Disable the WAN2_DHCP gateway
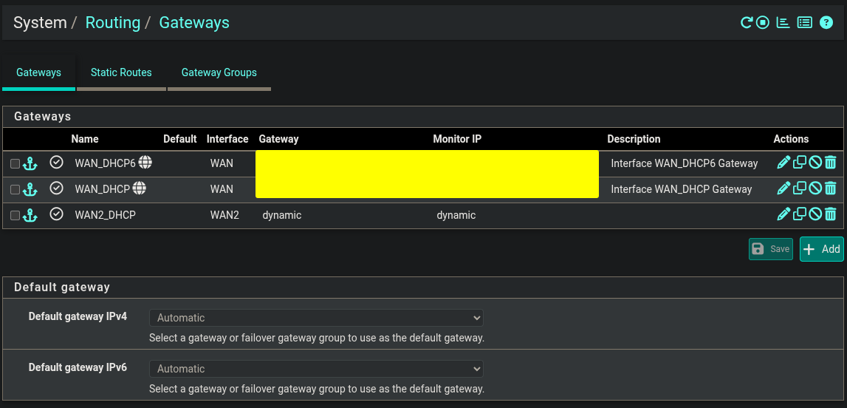The image size is (847, 408). tap(815, 214)
